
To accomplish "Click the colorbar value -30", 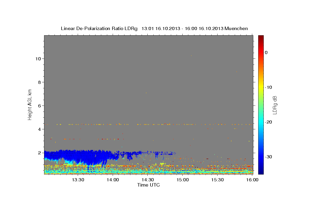I will point(268,157).
